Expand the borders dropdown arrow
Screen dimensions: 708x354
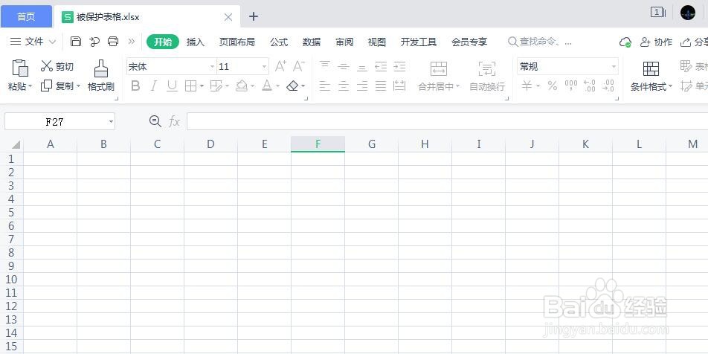click(x=202, y=86)
